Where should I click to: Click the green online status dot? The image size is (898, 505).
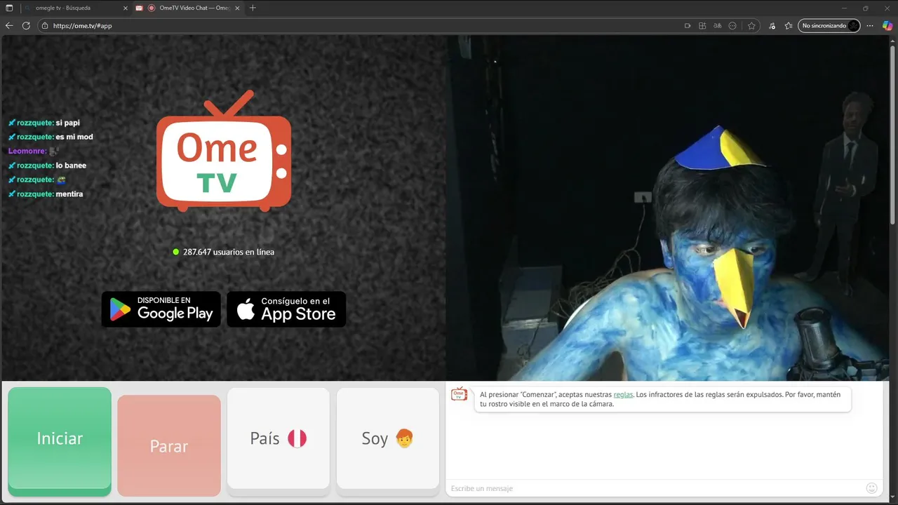(x=176, y=252)
